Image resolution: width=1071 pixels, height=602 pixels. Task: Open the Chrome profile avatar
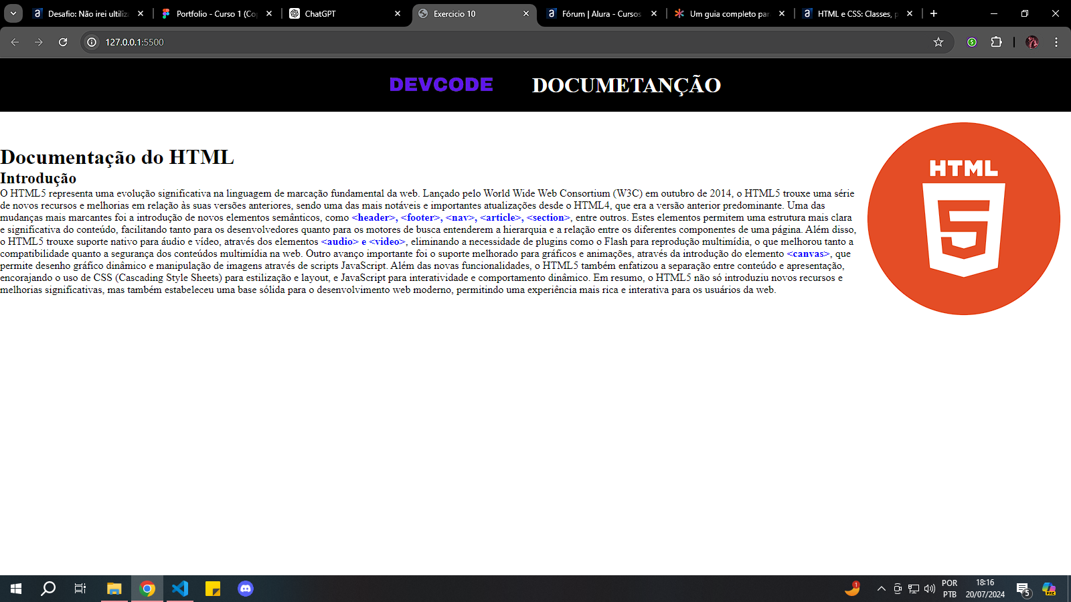click(1032, 42)
